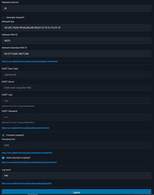Click the Log Level chevron arrow
The height and width of the screenshot is (195, 154).
tap(149, 176)
